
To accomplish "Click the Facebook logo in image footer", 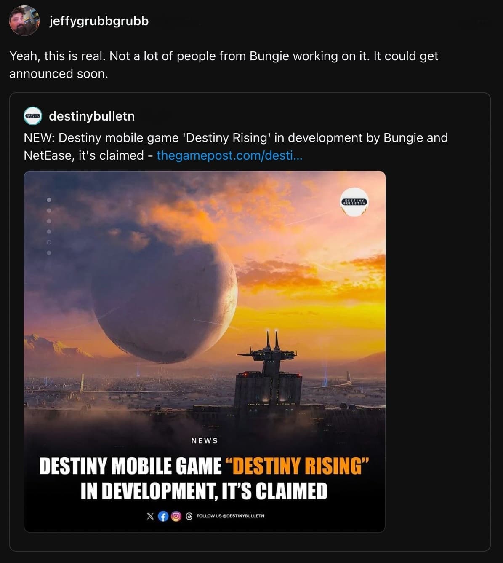I will click(x=163, y=516).
